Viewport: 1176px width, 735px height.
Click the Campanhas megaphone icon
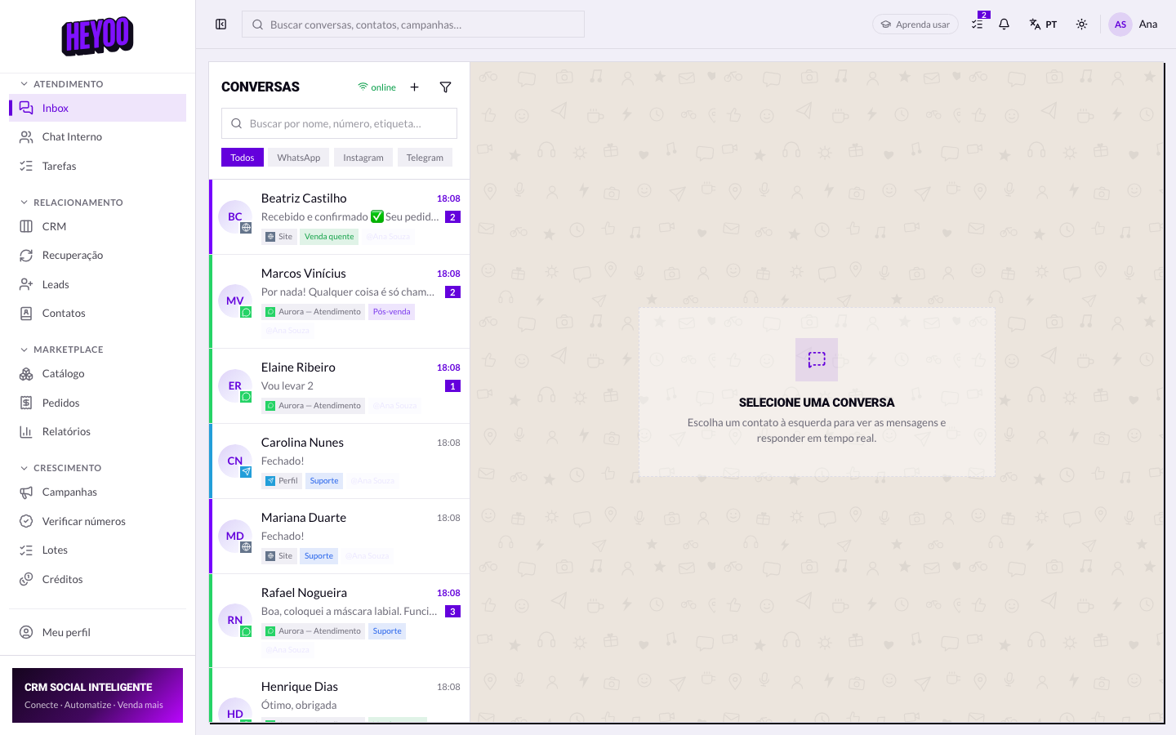(26, 492)
